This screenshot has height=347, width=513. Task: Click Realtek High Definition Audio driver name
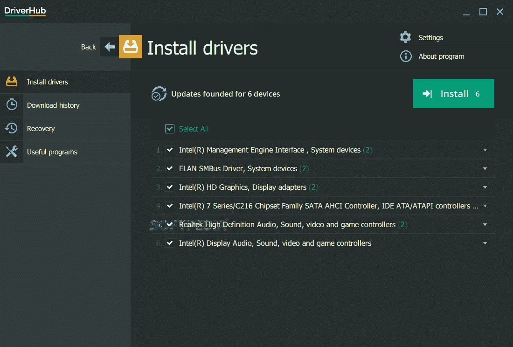(287, 224)
